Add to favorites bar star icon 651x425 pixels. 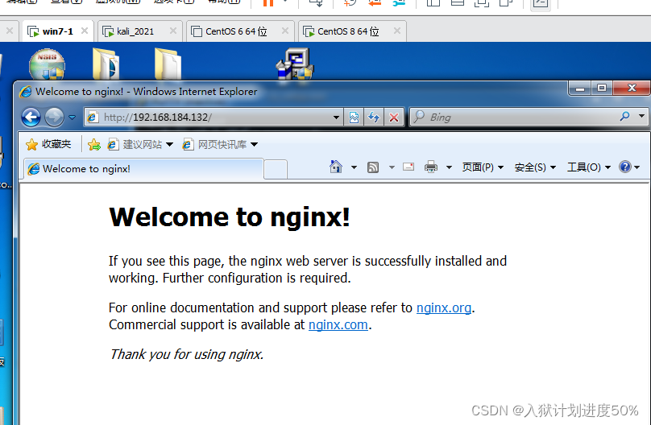click(94, 144)
